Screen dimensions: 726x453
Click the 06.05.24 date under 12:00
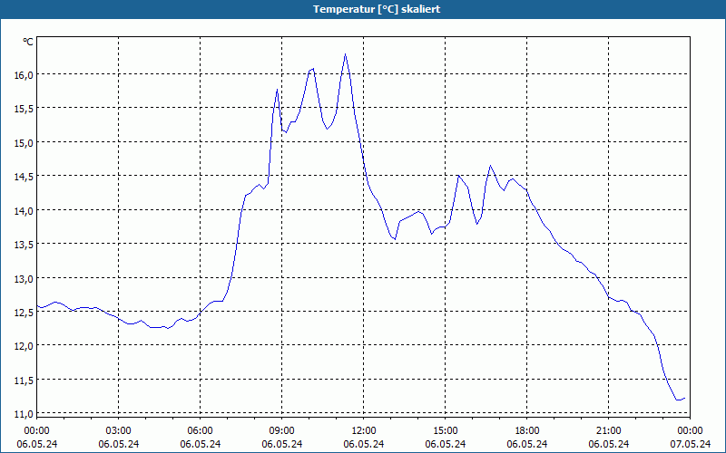tap(364, 444)
